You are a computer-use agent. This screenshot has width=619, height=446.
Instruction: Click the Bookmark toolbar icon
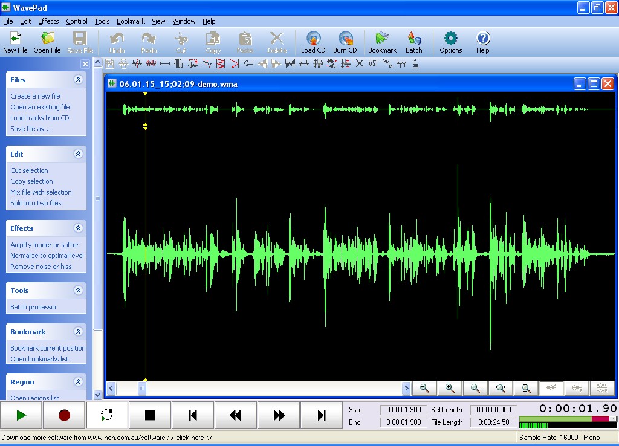click(x=382, y=42)
